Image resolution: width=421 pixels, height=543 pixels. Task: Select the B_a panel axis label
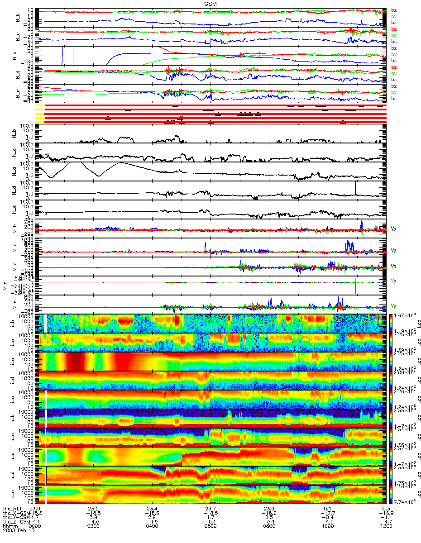(x=14, y=56)
